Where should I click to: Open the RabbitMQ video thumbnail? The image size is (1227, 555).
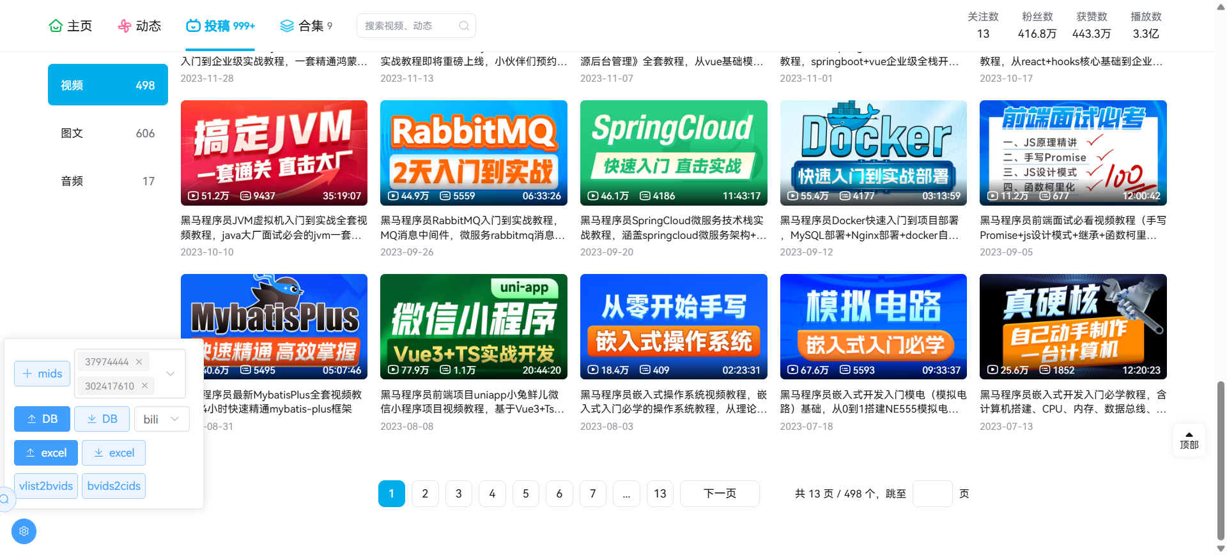coord(474,153)
